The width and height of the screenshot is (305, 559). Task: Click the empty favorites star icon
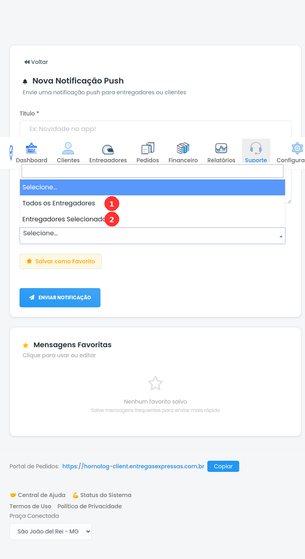155,383
